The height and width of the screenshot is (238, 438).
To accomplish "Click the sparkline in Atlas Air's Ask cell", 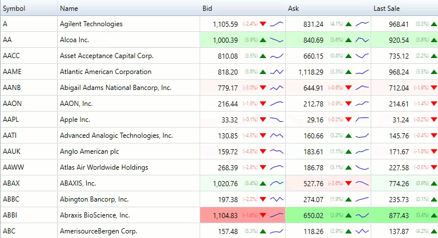I will tap(362, 167).
